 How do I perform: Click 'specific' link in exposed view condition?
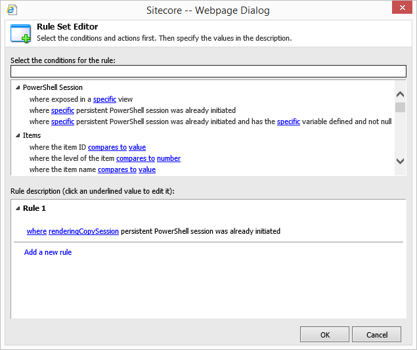pos(104,99)
